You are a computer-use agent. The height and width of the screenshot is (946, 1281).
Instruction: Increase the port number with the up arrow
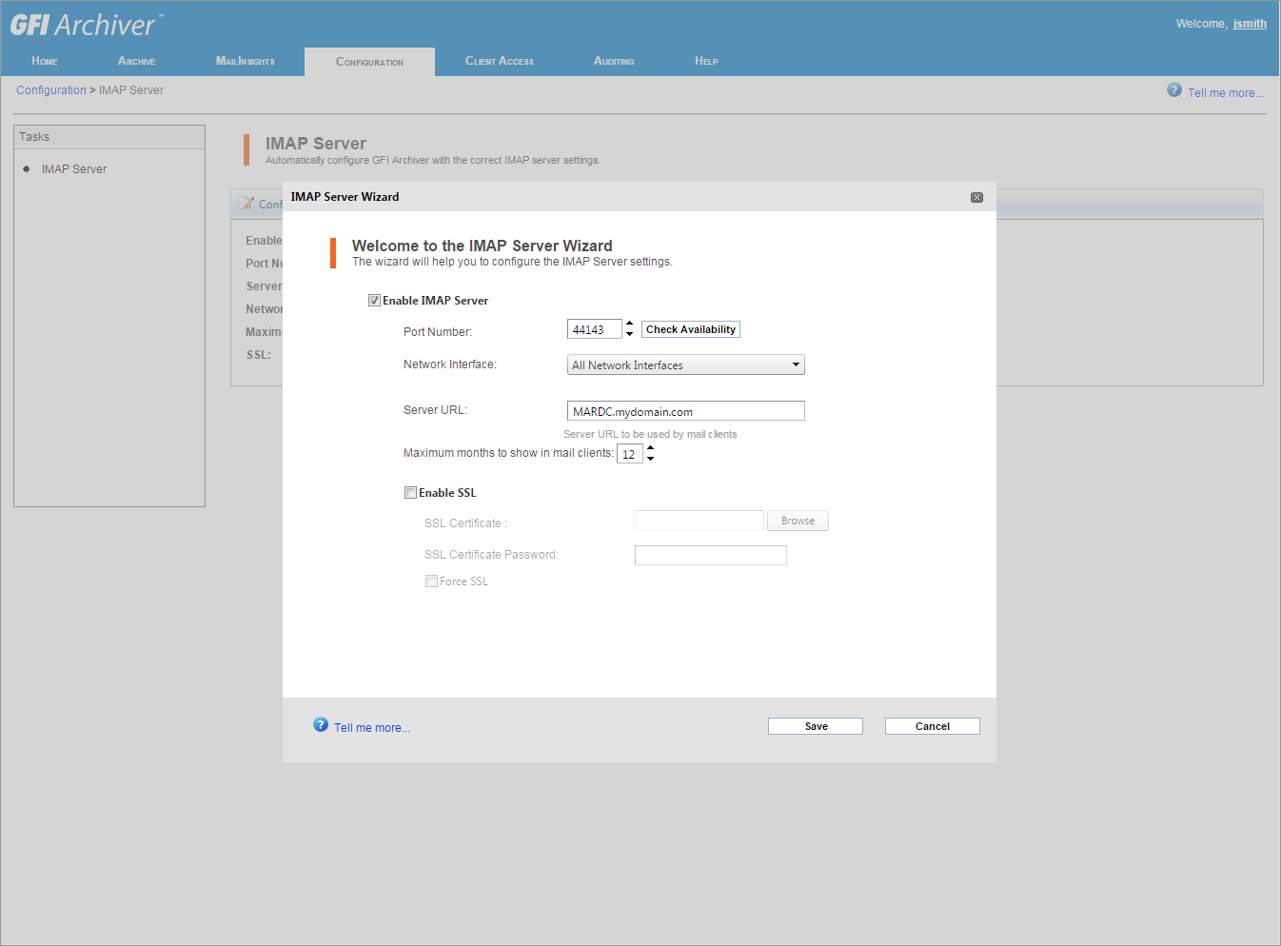(x=629, y=325)
